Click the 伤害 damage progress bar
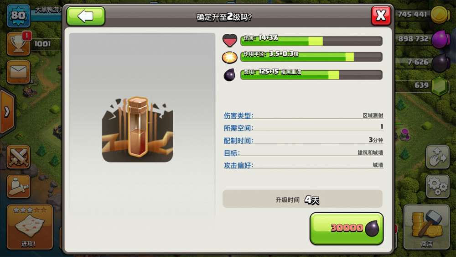 311,41
